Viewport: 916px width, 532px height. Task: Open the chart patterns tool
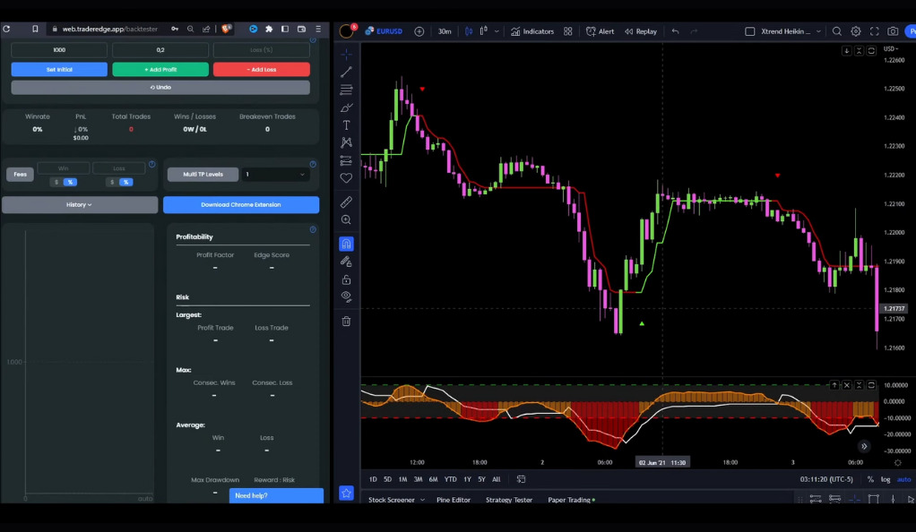pos(347,142)
